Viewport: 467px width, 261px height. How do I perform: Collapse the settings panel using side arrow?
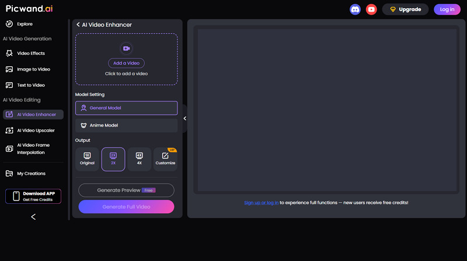click(185, 118)
